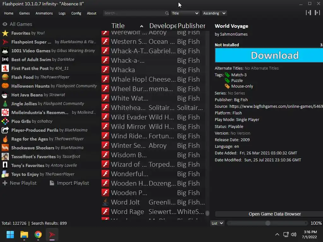
Task: Click the Flashpoint taskbar icon
Action: pos(52,234)
